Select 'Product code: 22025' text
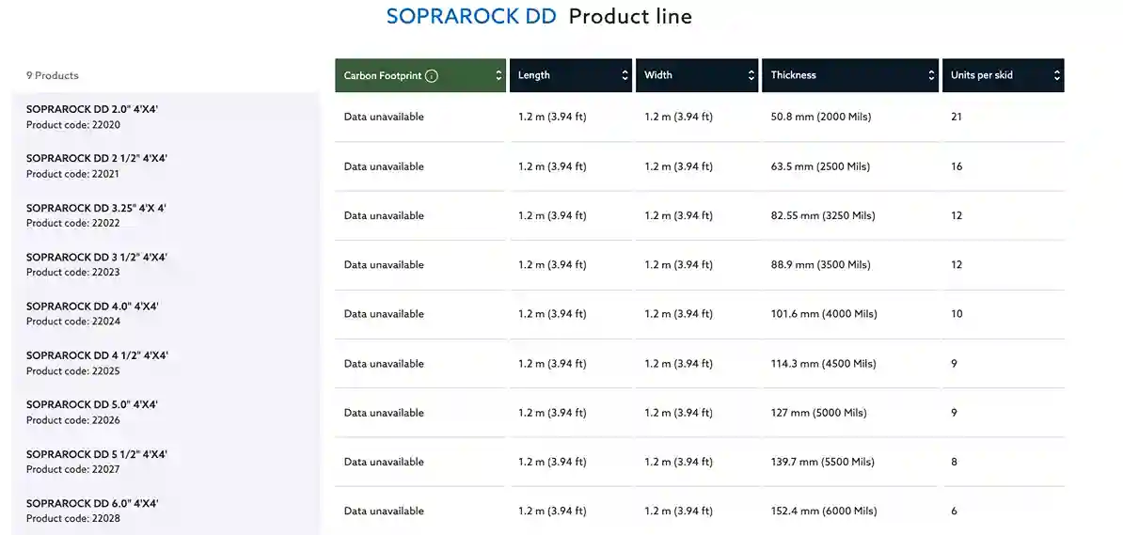 pyautogui.click(x=73, y=371)
